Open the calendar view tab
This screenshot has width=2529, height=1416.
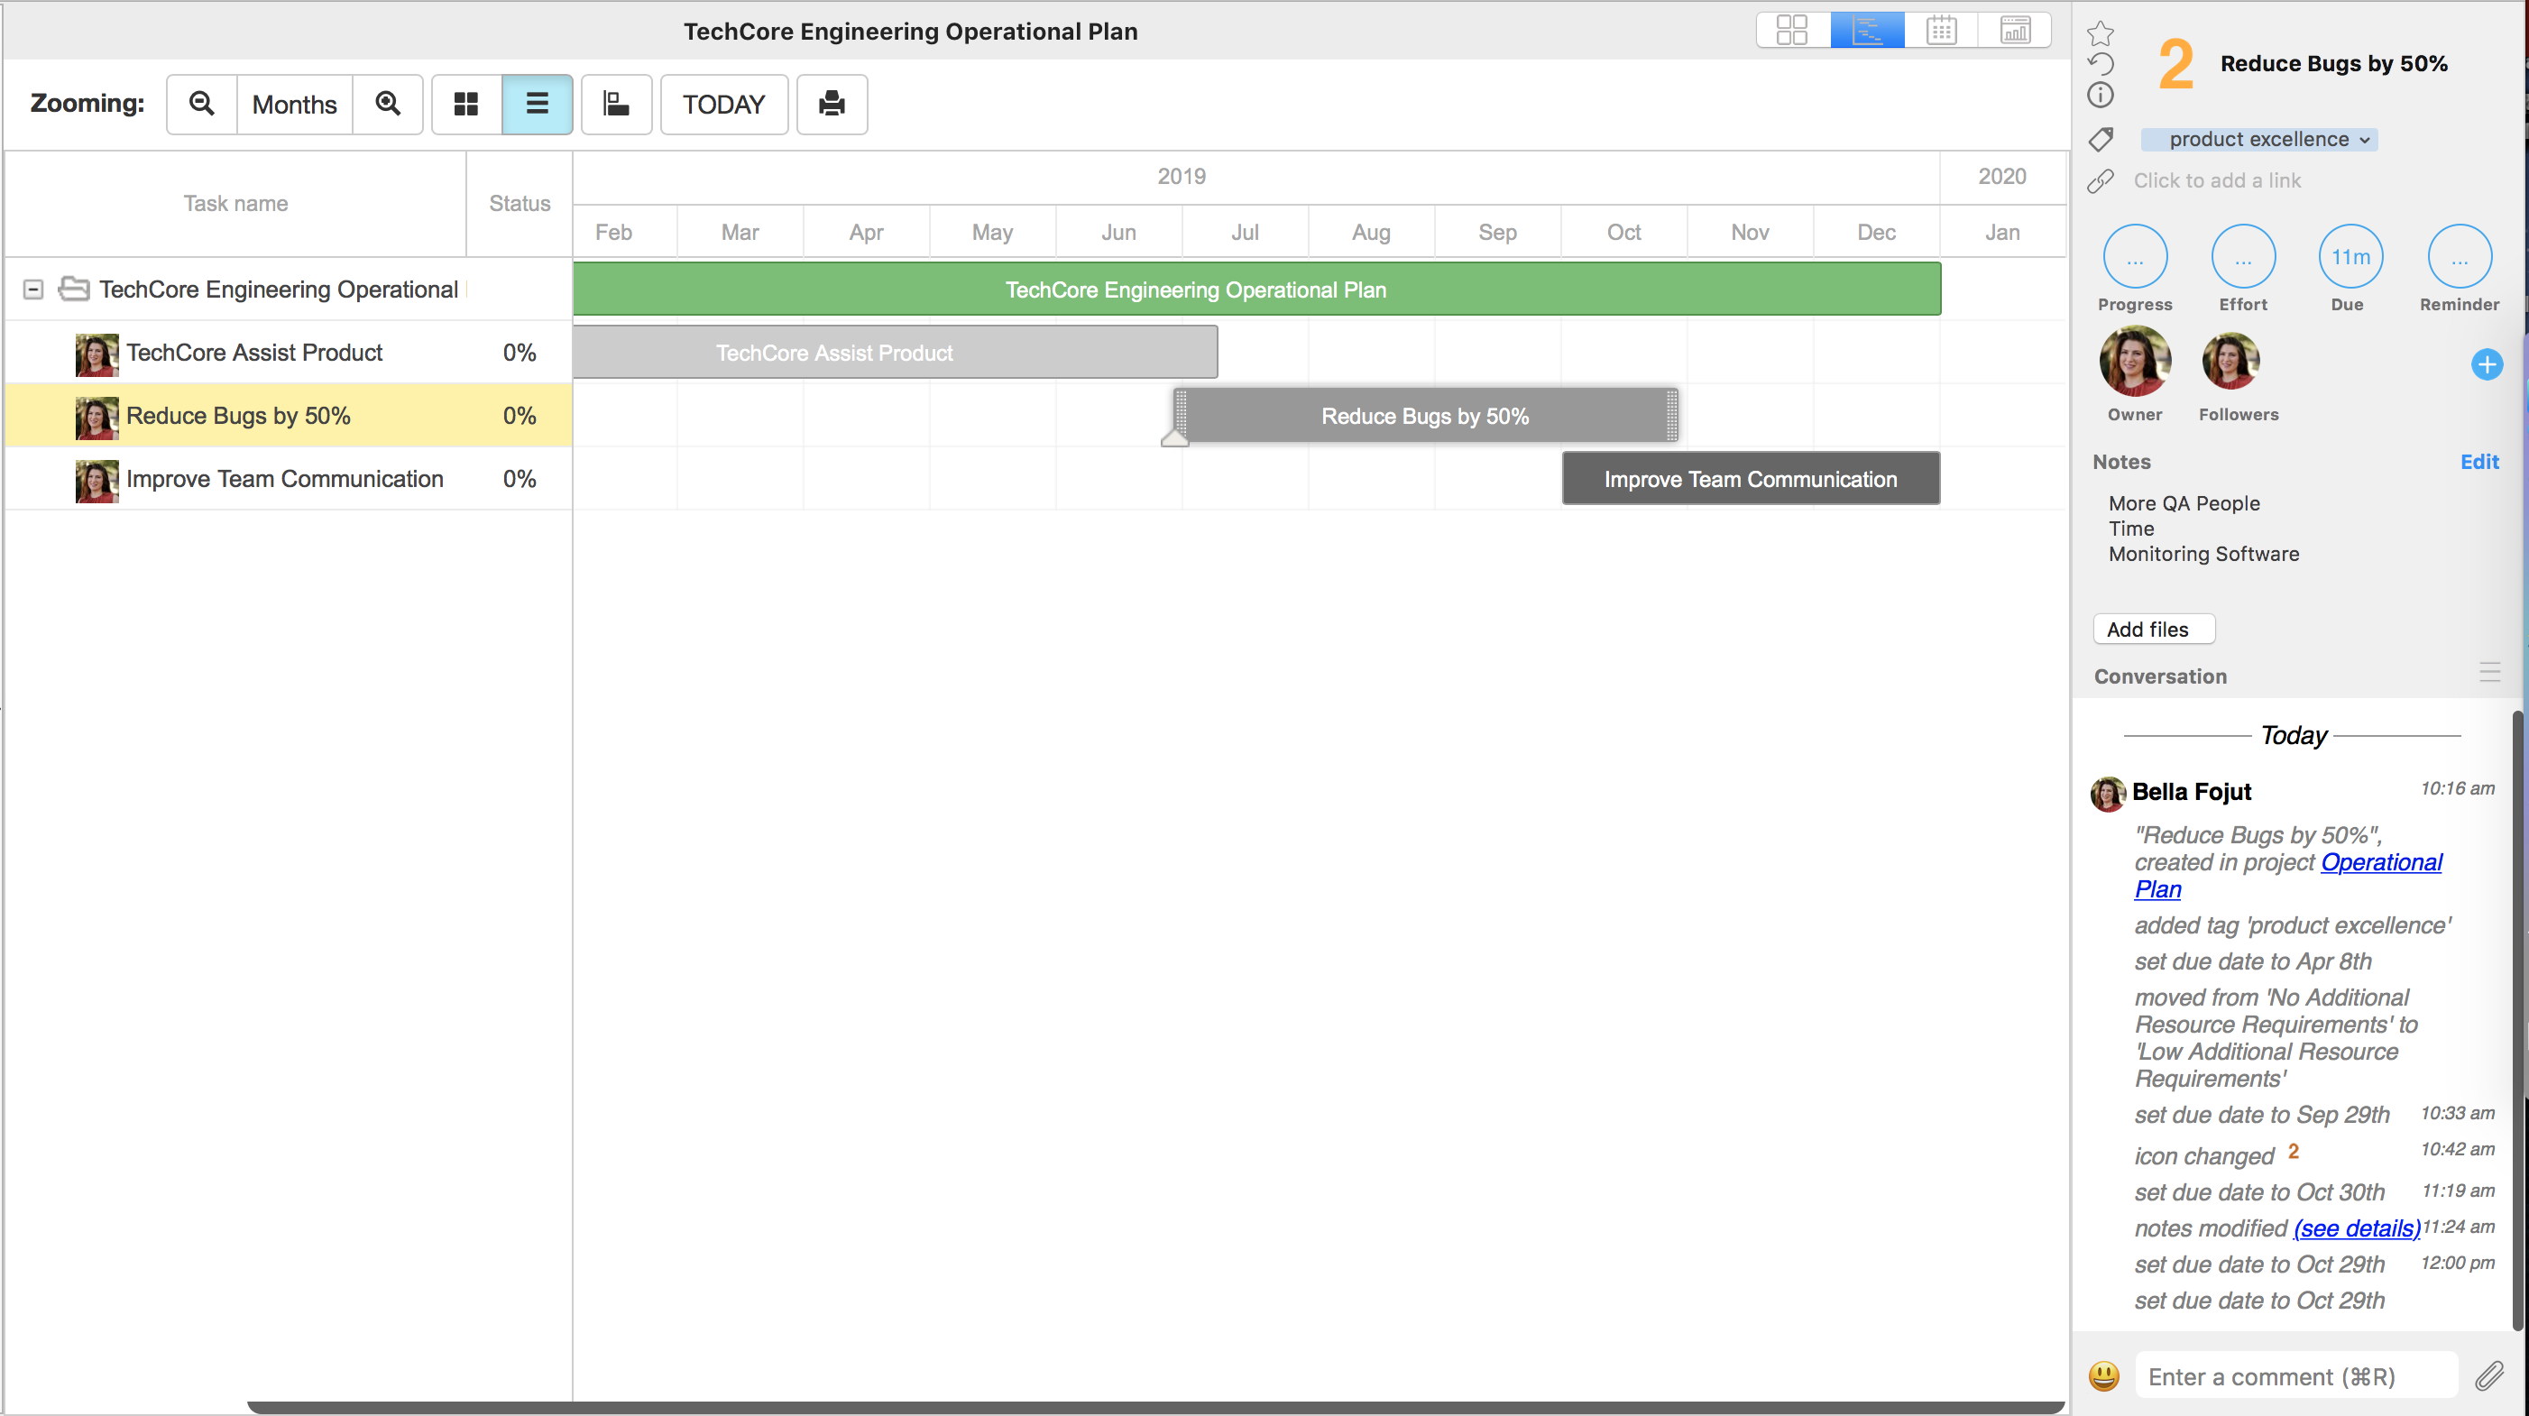coord(1941,30)
